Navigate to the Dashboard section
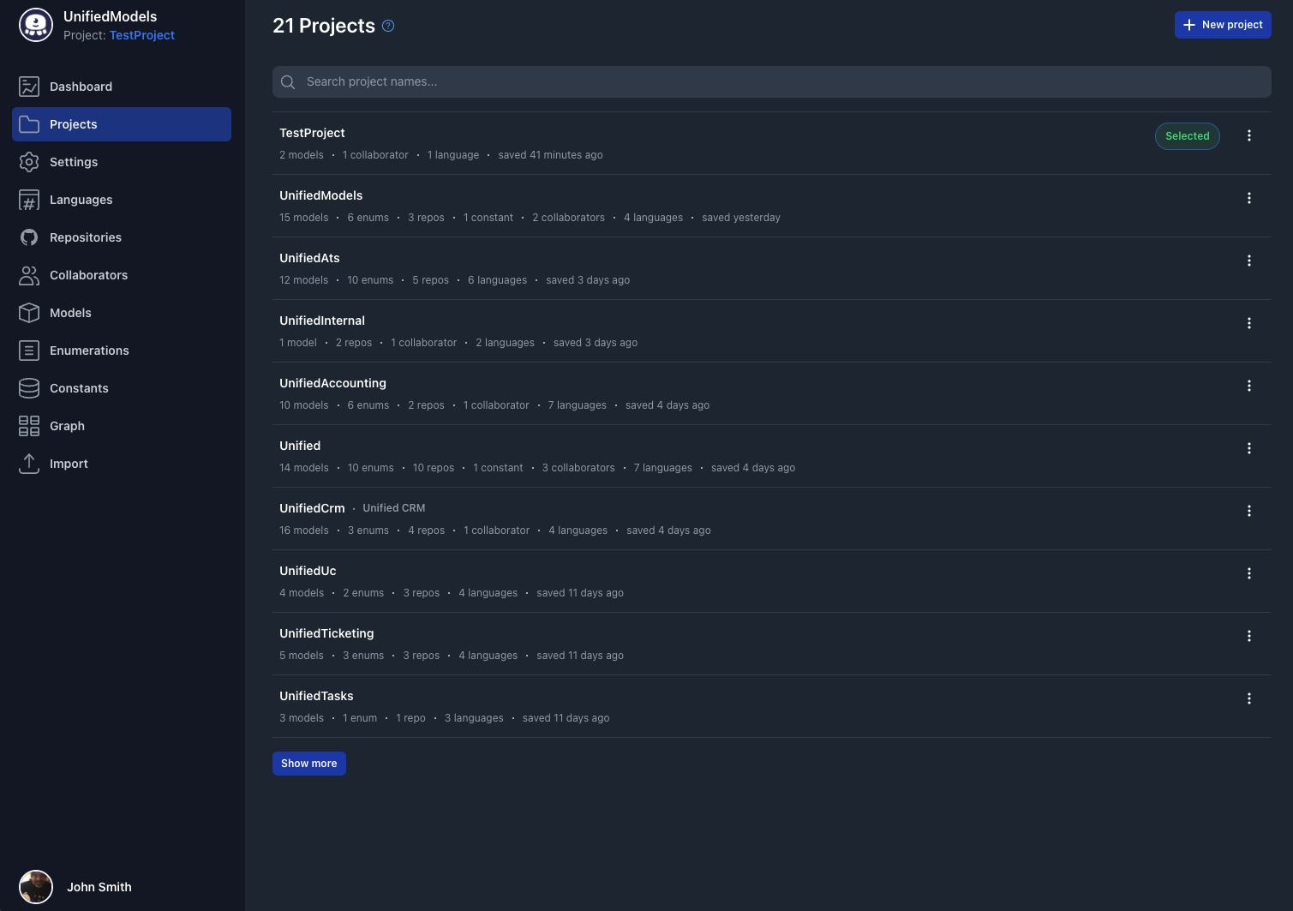The height and width of the screenshot is (911, 1293). point(81,87)
